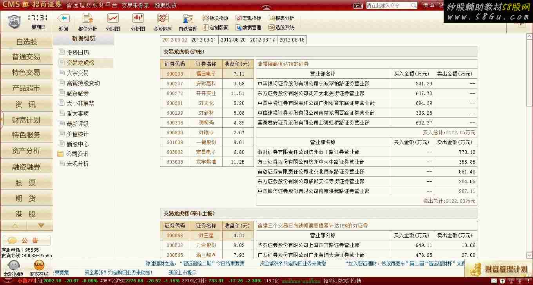Open 期货 in left sidebar
533x285 pixels.
[26, 198]
